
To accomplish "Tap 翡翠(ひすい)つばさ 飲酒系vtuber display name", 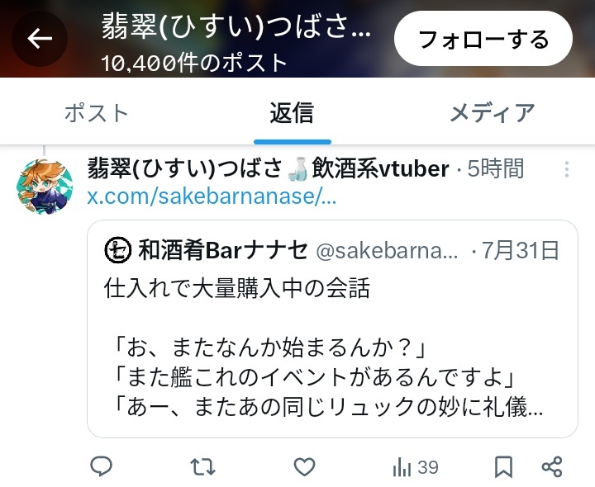I will 269,168.
